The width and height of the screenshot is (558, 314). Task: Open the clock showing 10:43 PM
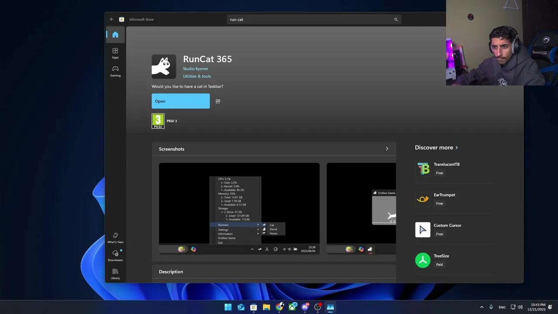point(538,307)
